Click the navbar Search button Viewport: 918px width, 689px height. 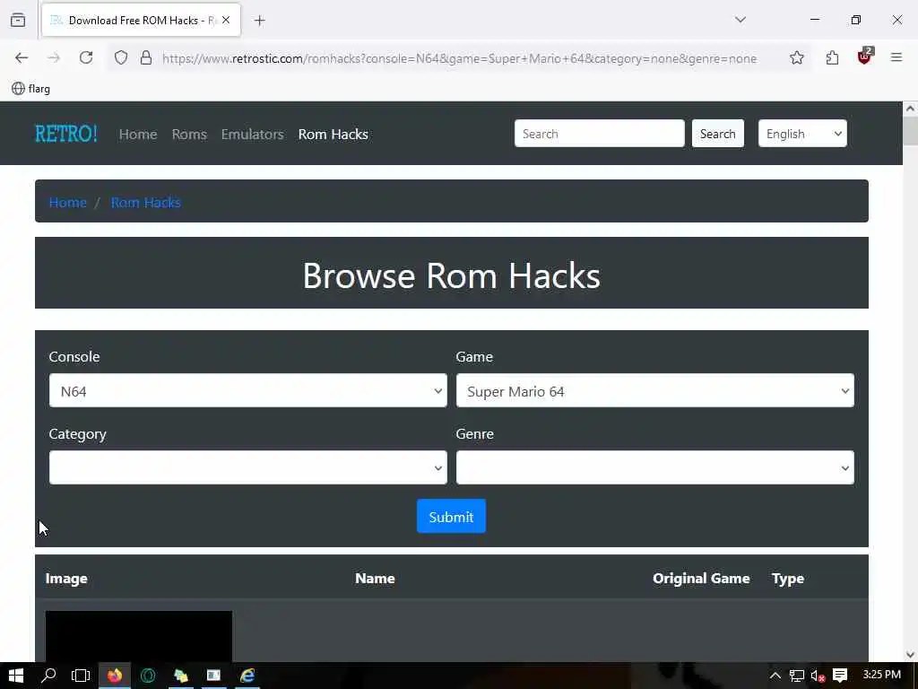pyautogui.click(x=718, y=134)
